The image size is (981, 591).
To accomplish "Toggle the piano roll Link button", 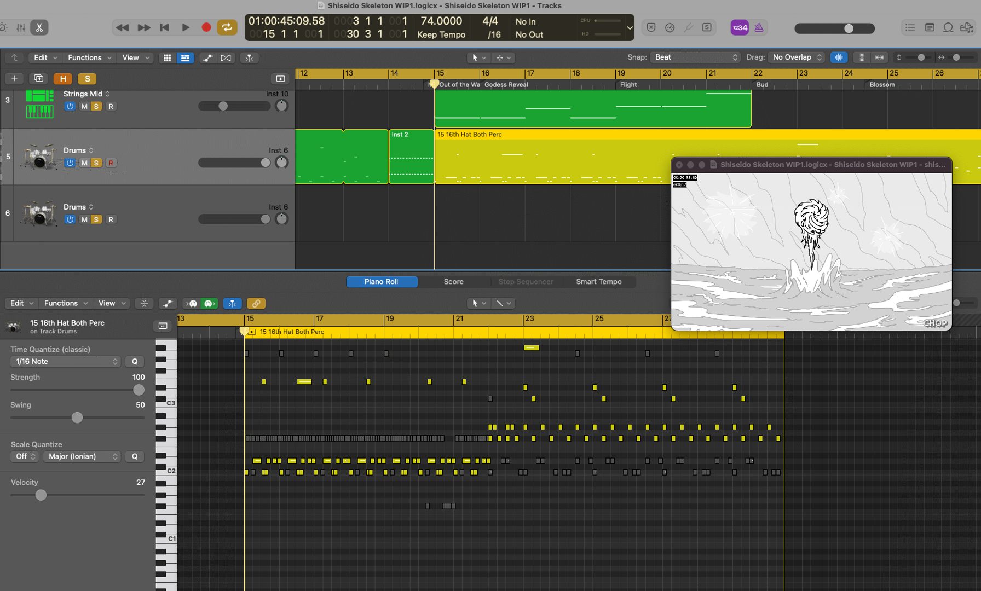I will pos(256,303).
